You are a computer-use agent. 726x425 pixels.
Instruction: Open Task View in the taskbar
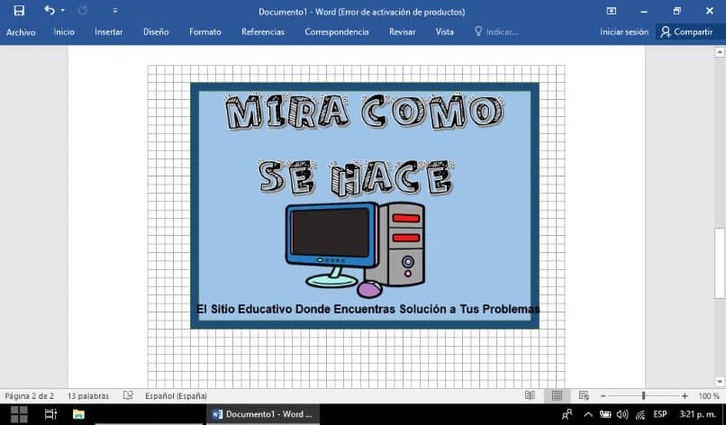50,414
